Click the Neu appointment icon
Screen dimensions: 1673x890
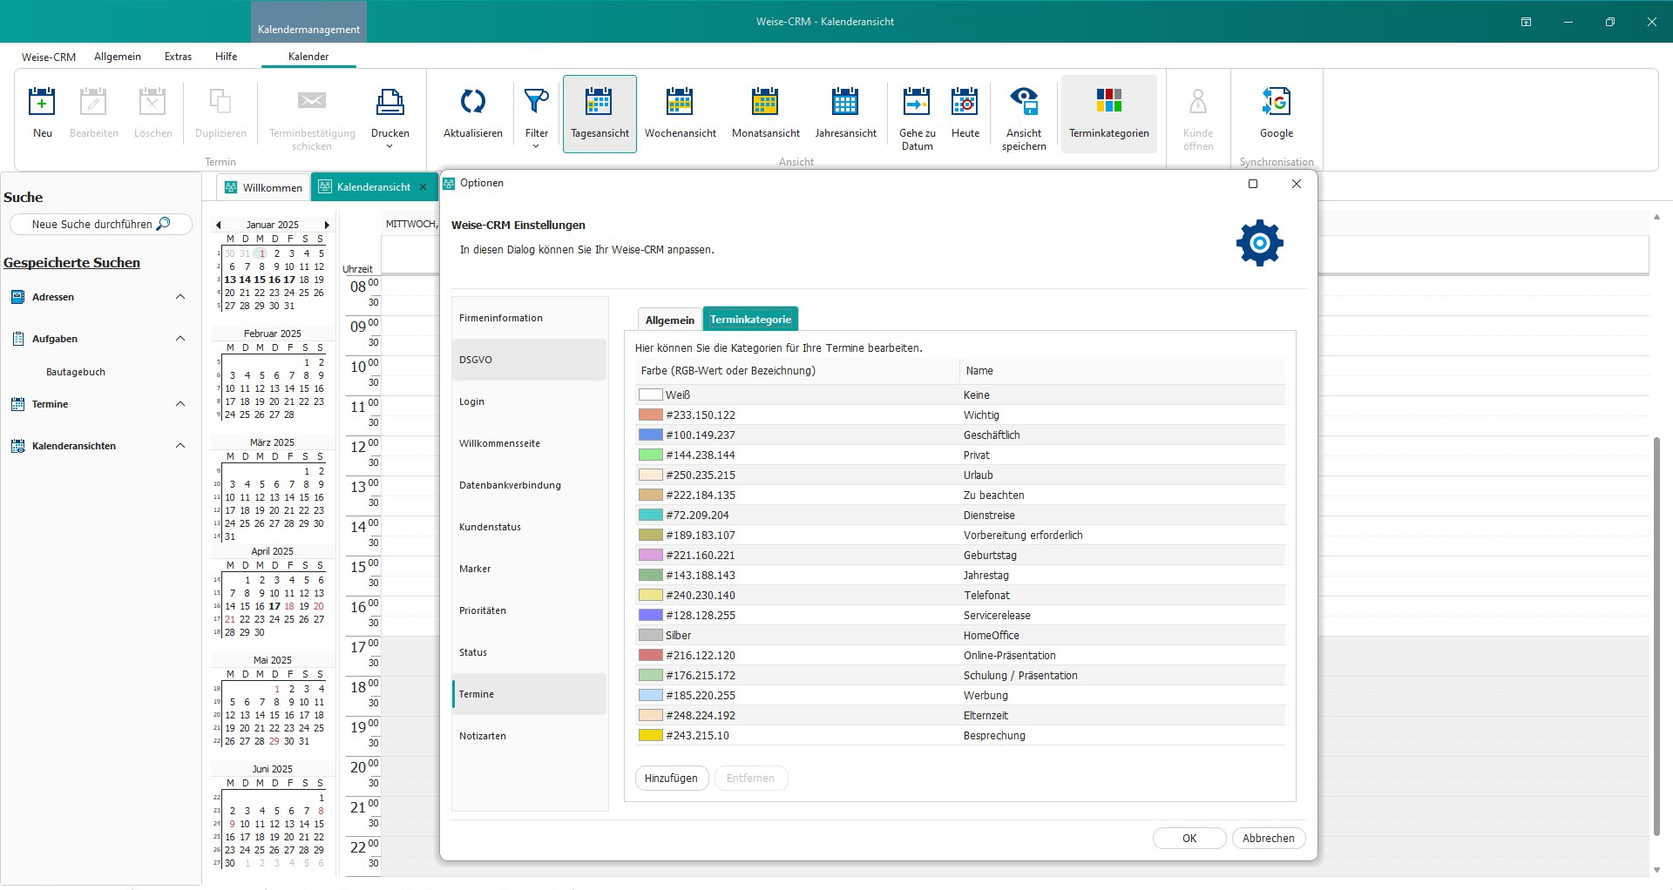tap(42, 102)
